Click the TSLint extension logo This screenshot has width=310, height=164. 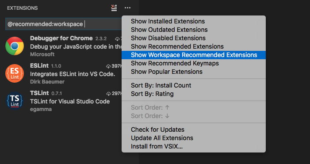15,101
